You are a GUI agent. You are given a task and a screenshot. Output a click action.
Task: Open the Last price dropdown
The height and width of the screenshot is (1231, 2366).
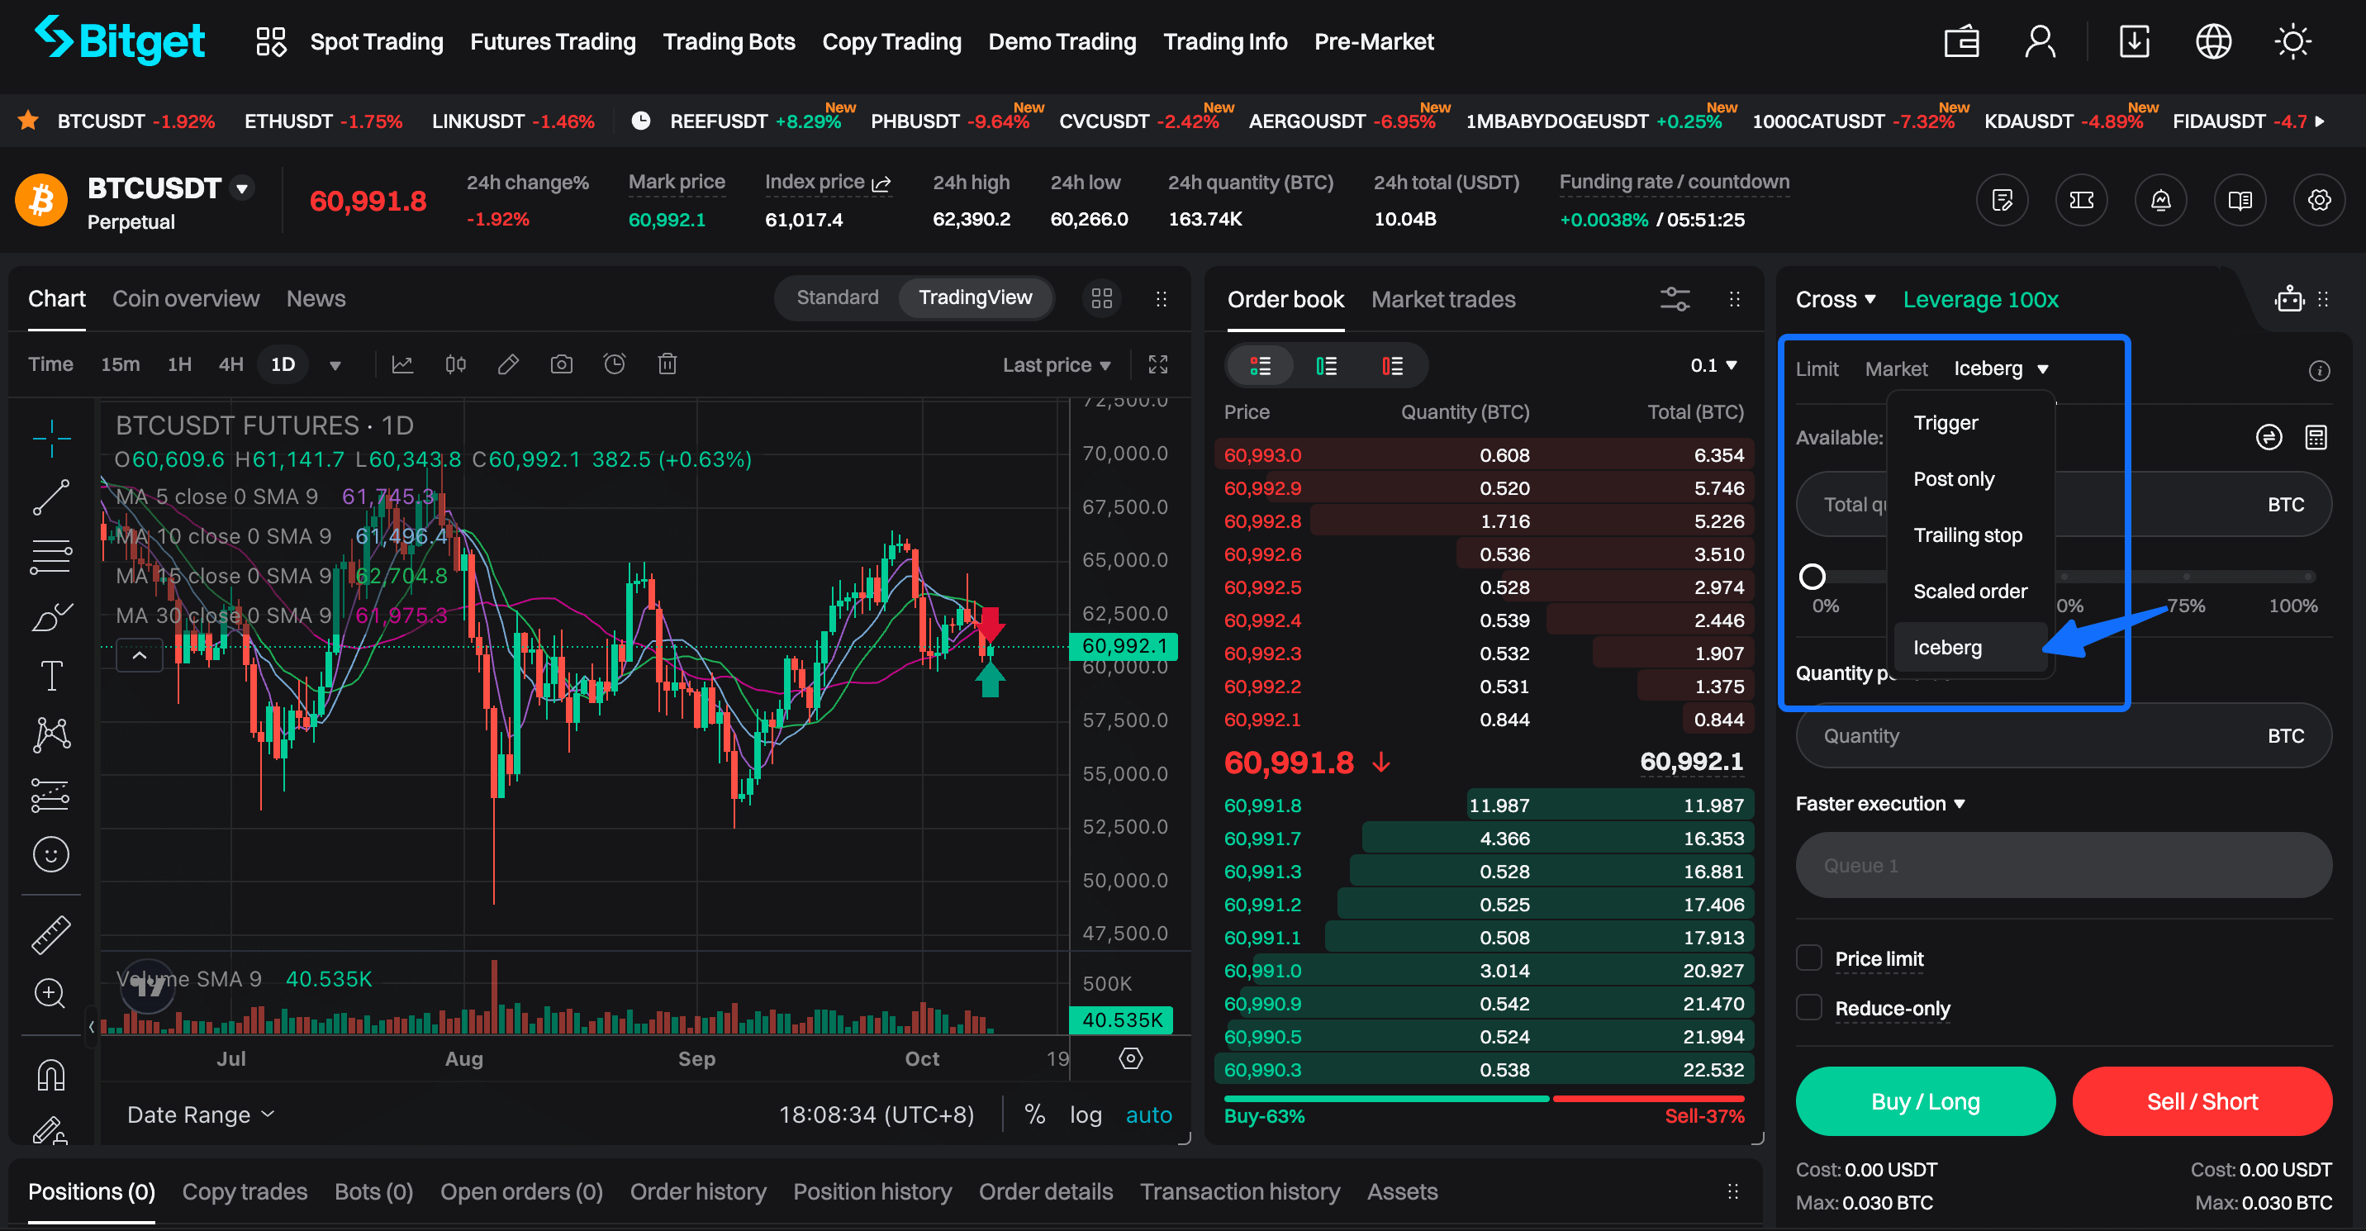click(x=1057, y=366)
